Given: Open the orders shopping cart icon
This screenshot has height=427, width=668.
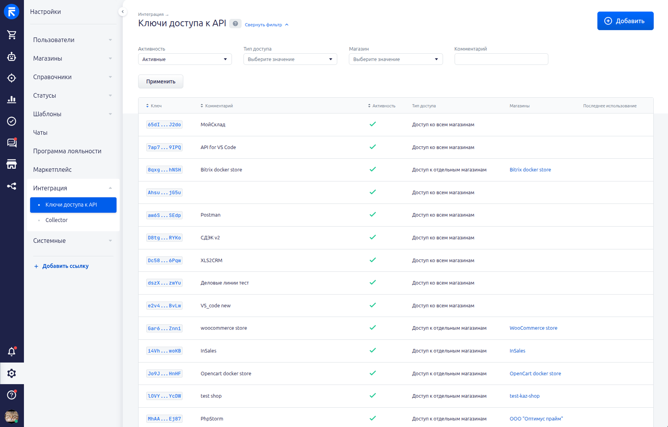Looking at the screenshot, I should [x=12, y=35].
